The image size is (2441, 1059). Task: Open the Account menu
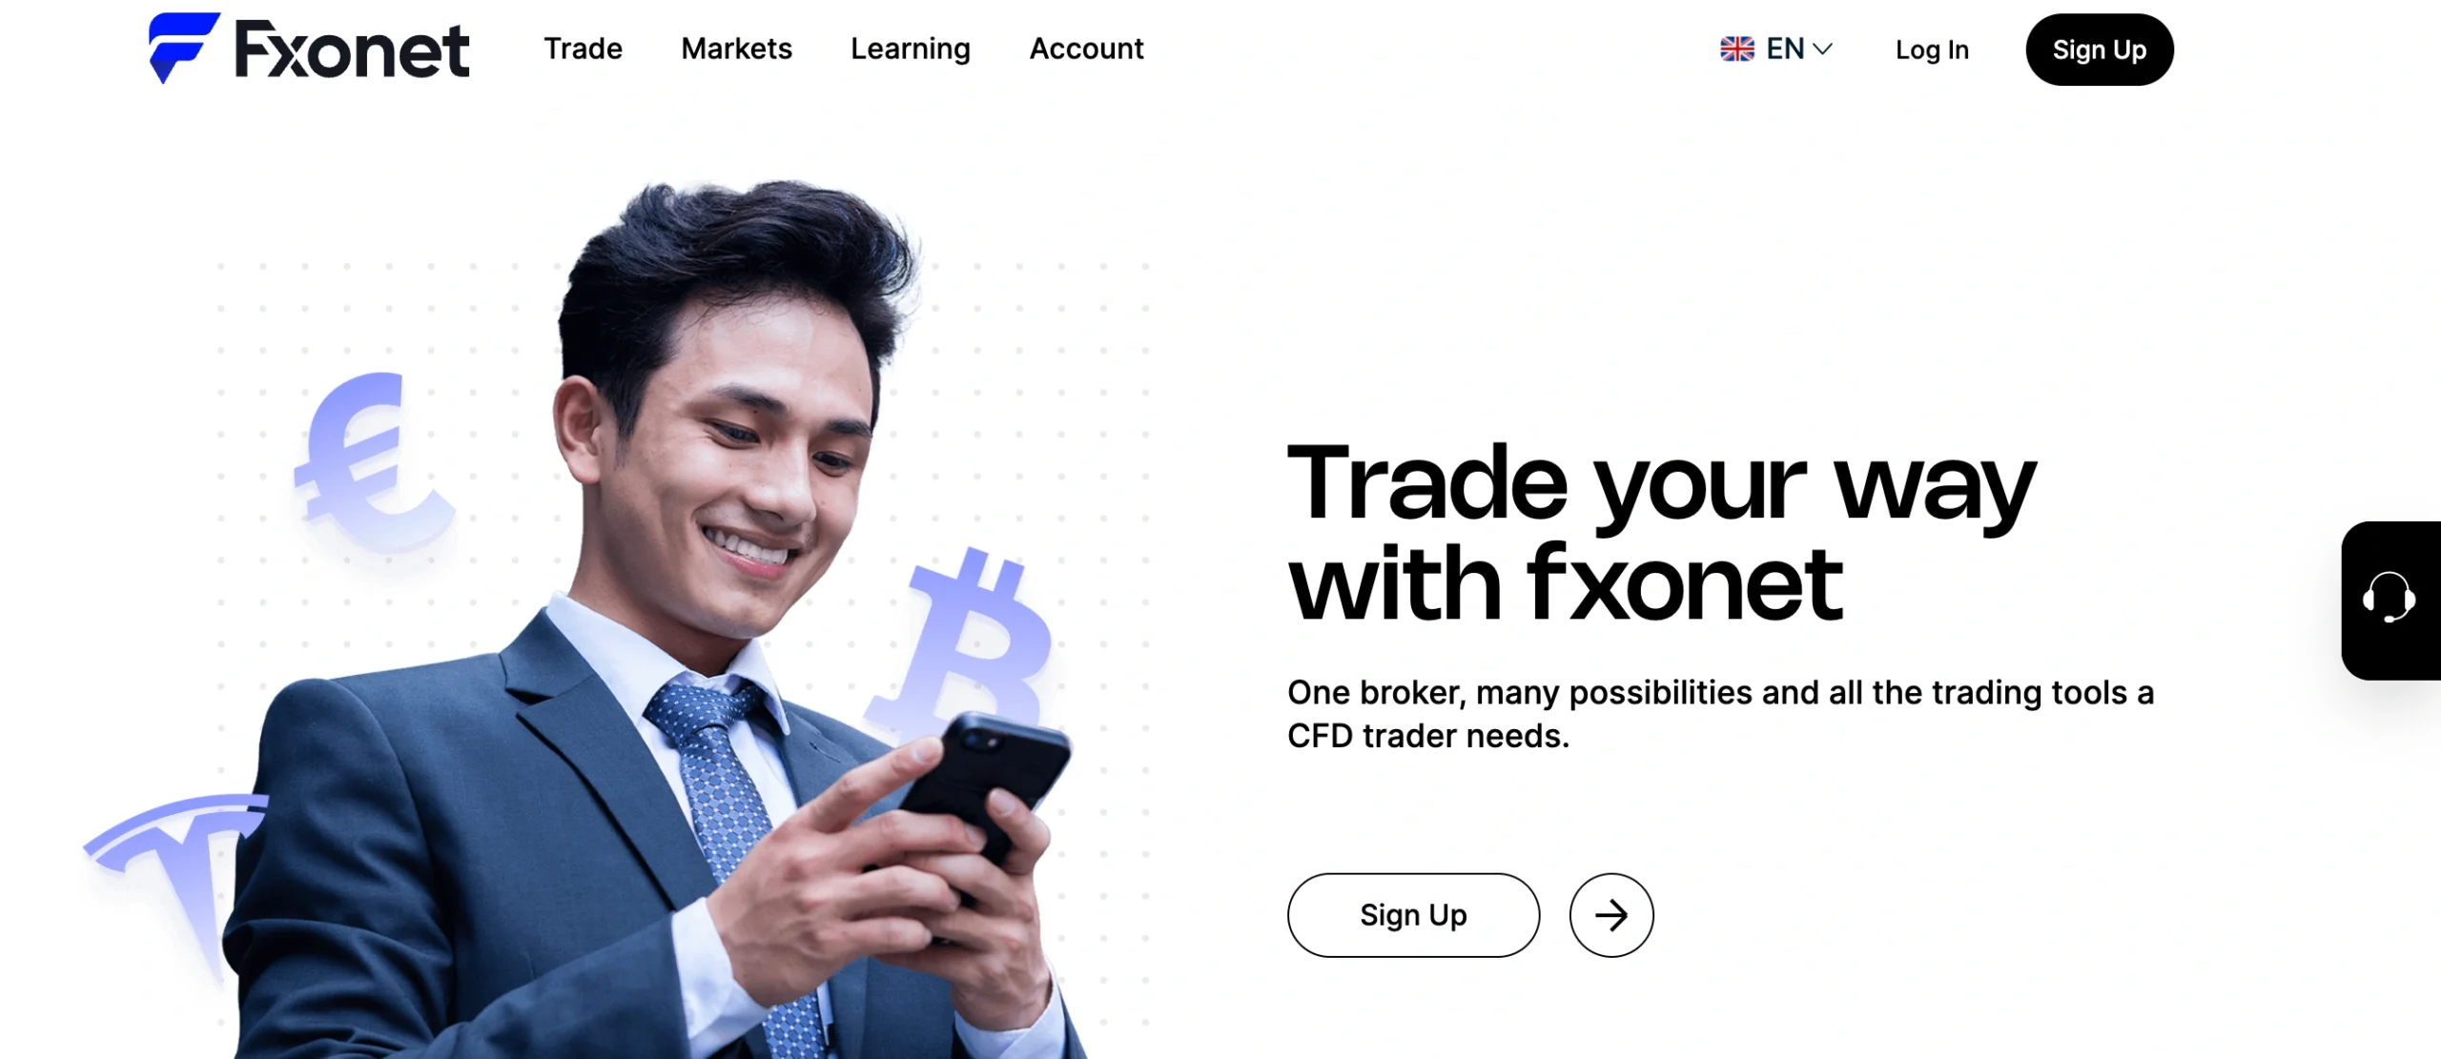coord(1086,49)
